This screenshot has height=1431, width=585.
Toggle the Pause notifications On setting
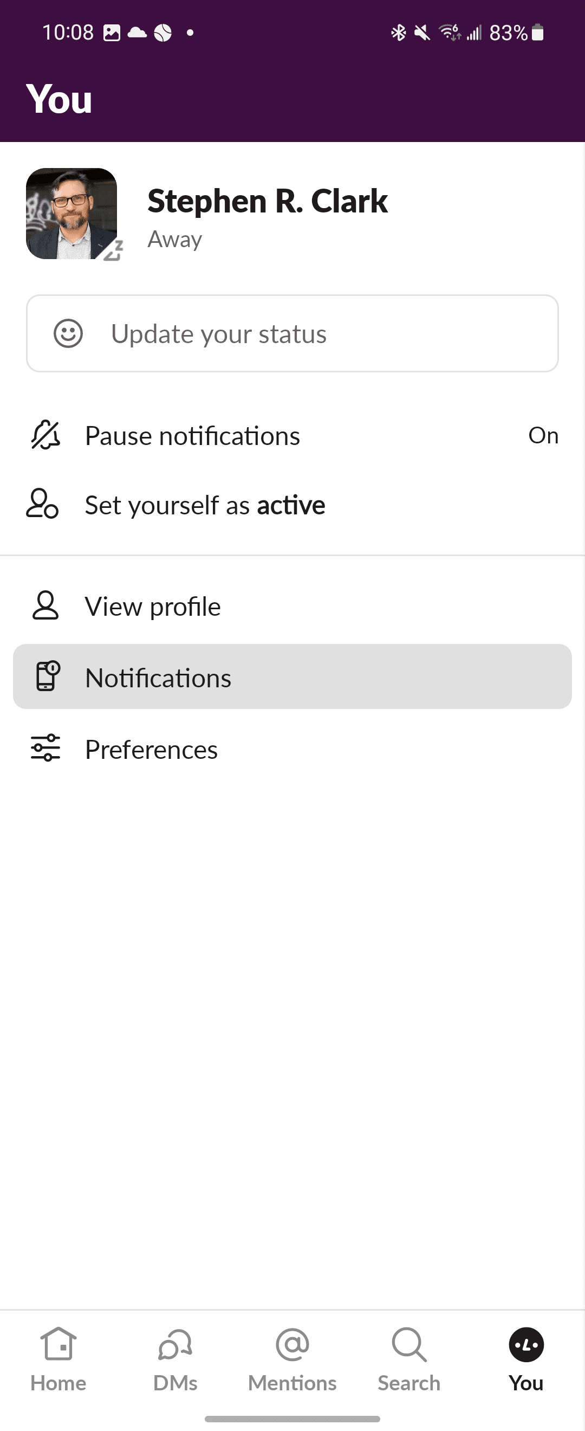tap(543, 435)
